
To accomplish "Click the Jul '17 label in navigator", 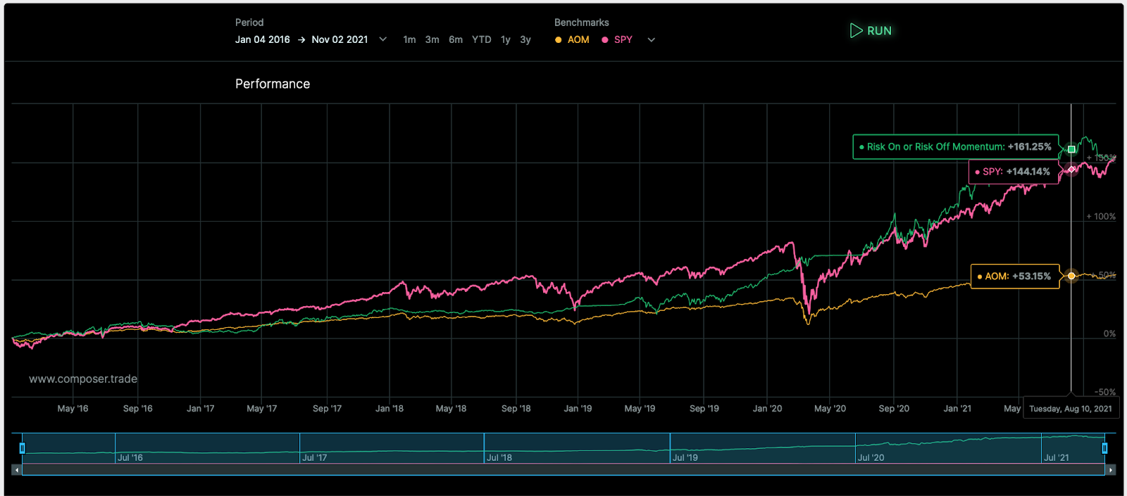I will click(x=315, y=458).
